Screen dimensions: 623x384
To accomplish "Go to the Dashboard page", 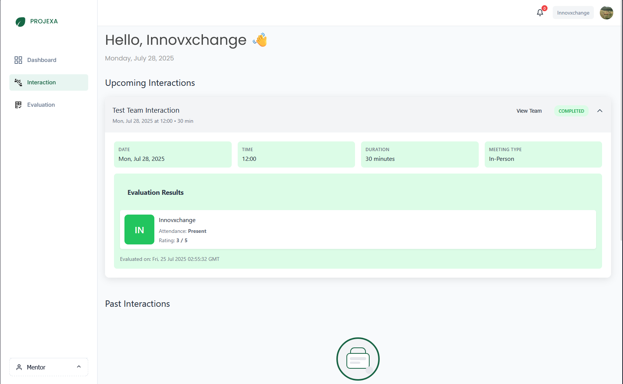I will pyautogui.click(x=41, y=60).
